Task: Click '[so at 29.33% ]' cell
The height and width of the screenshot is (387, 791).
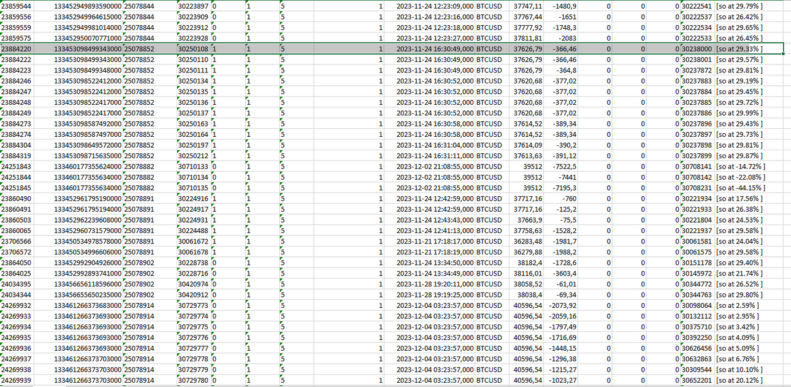Action: (749, 48)
